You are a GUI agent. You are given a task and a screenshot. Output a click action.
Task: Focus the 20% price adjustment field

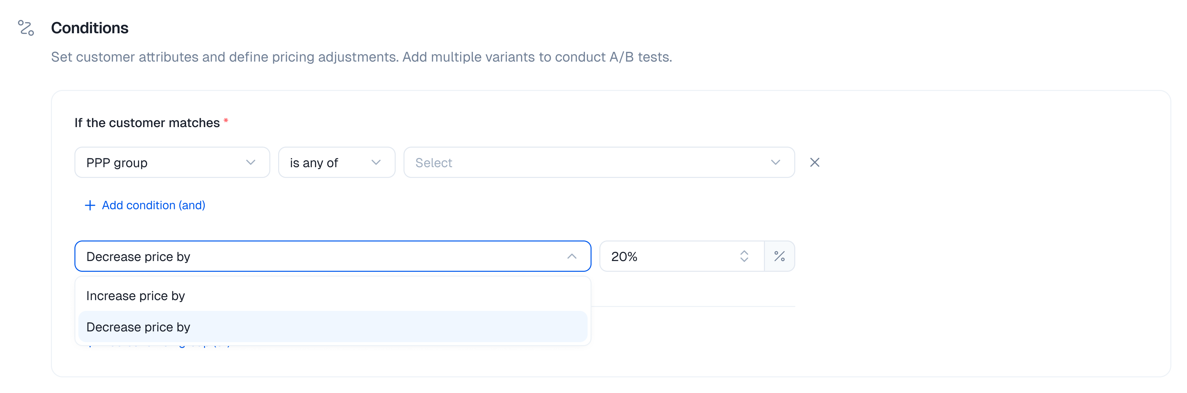pyautogui.click(x=668, y=256)
